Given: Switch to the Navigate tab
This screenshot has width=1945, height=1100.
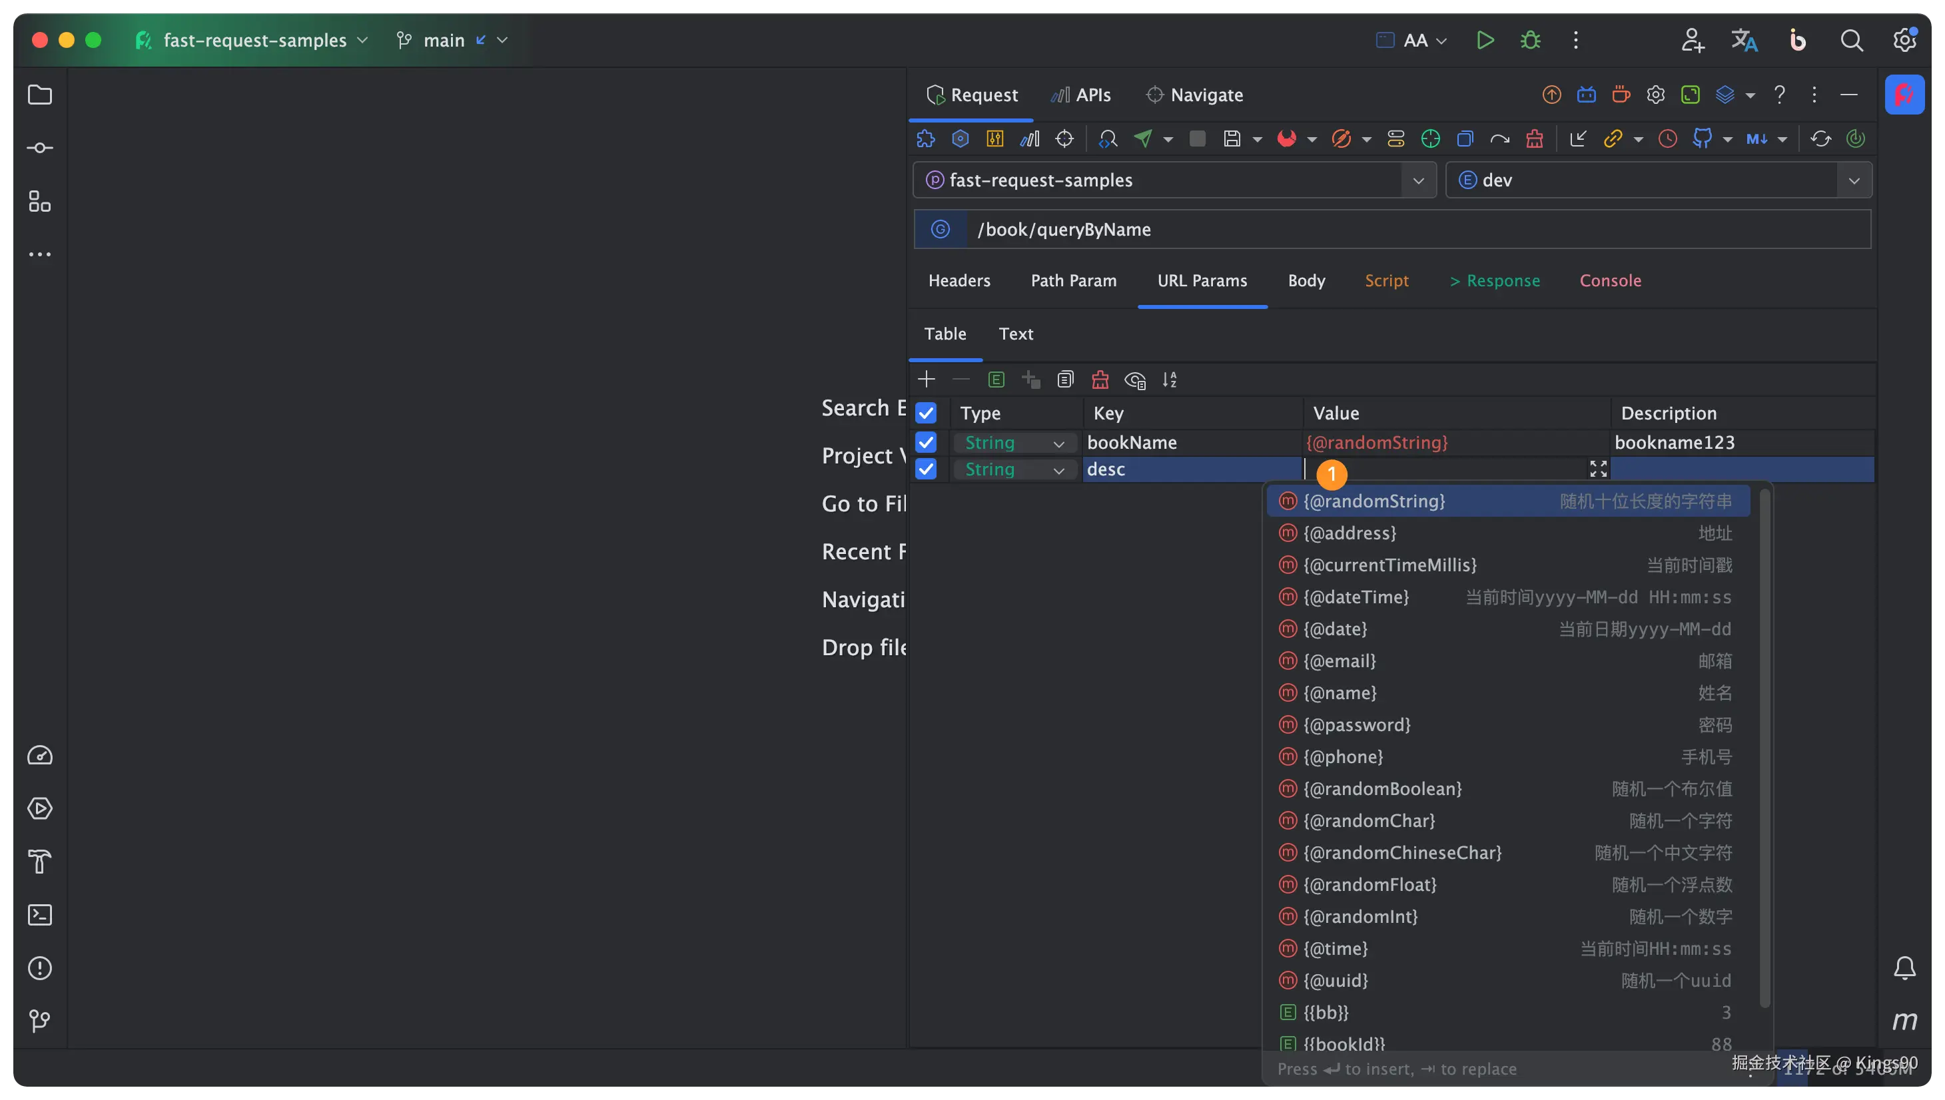Looking at the screenshot, I should point(1194,95).
